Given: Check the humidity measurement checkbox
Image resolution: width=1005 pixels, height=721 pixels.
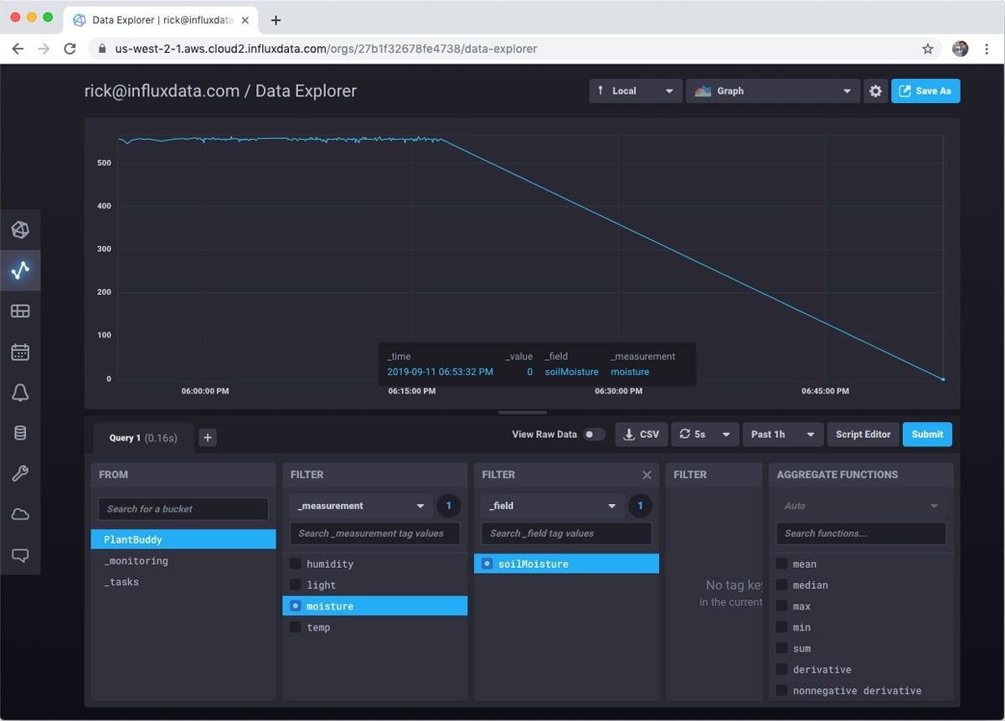Looking at the screenshot, I should pyautogui.click(x=295, y=564).
